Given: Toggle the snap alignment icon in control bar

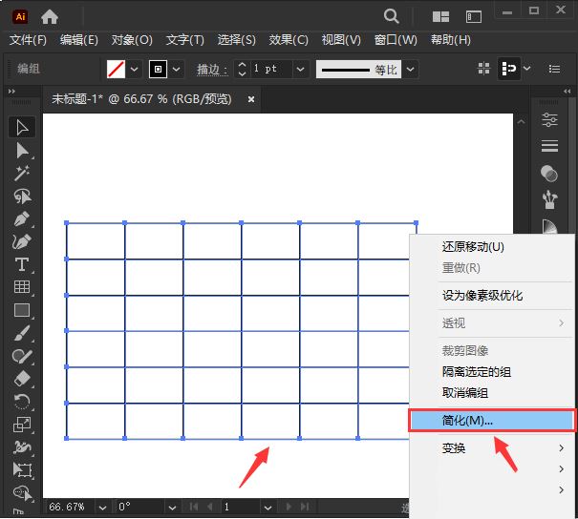Looking at the screenshot, I should pyautogui.click(x=508, y=69).
